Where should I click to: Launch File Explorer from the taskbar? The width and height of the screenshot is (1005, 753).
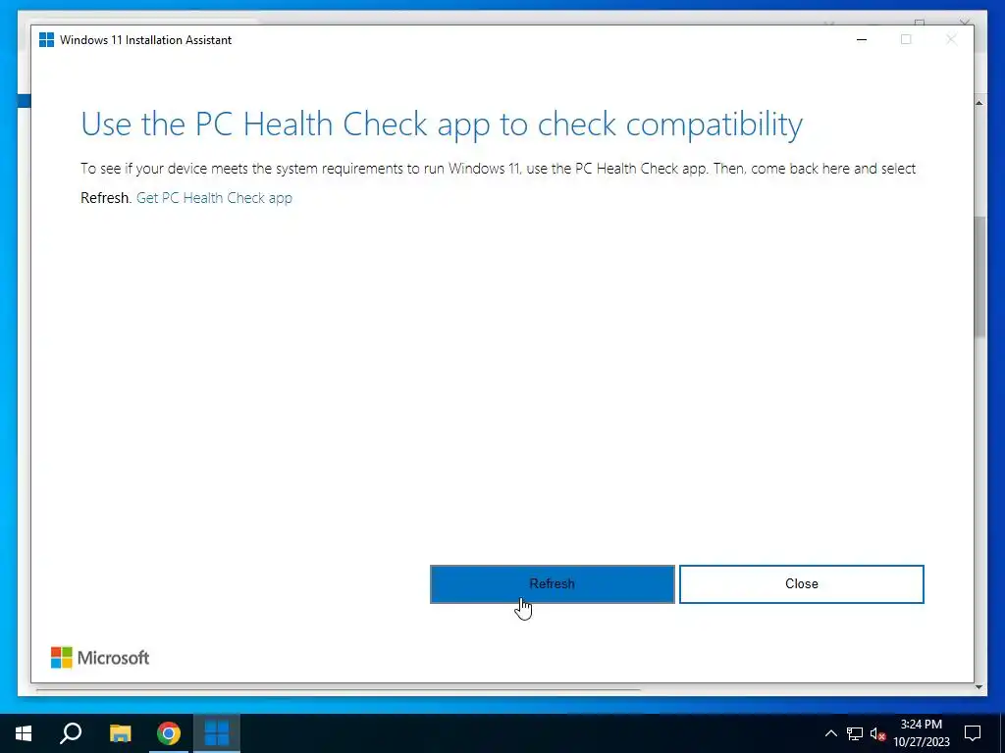click(120, 733)
